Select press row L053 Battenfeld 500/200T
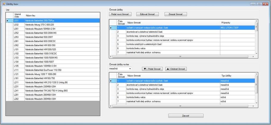Viewport: 271px width, 125px height. tap(53, 37)
